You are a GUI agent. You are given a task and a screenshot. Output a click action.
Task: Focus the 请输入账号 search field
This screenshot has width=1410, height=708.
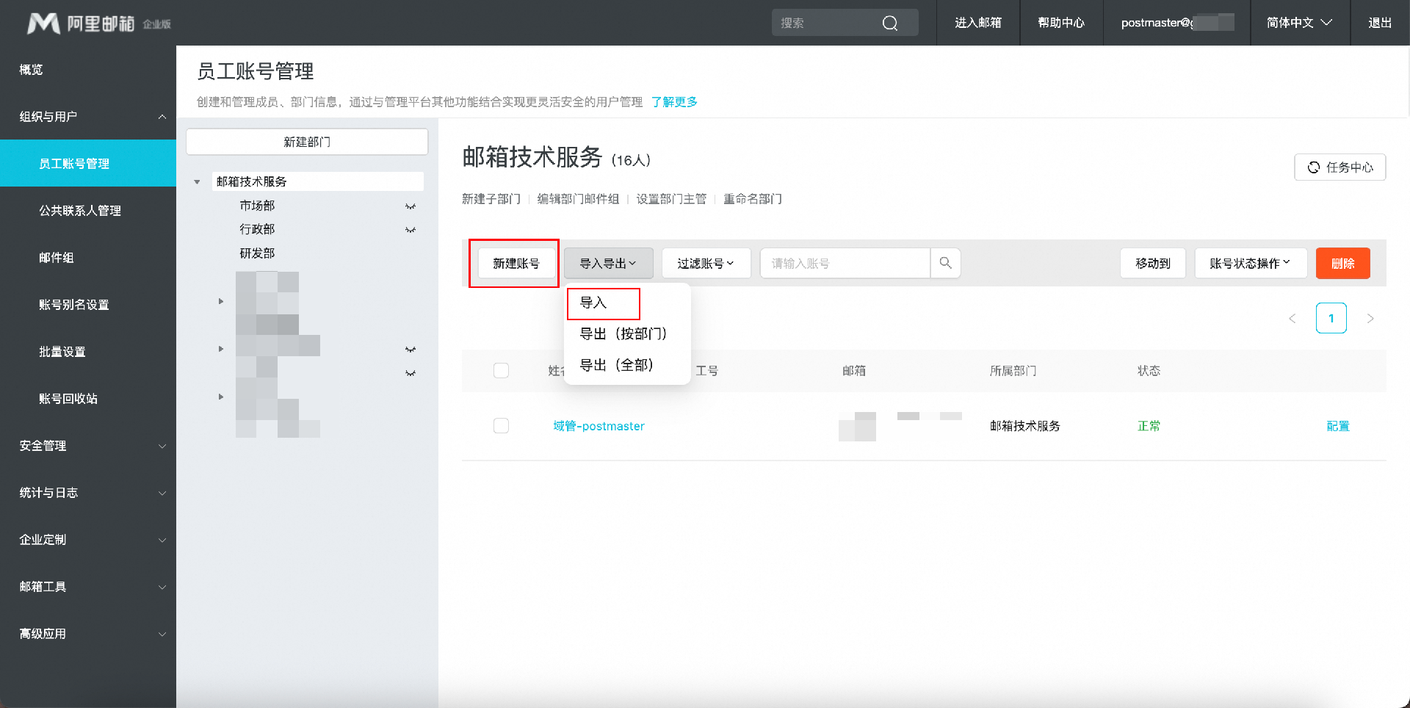[x=845, y=264]
